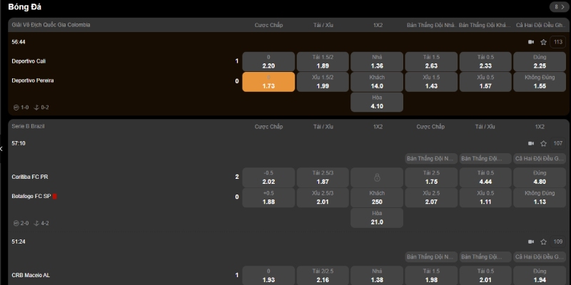Viewport: 571px width, 285px height.
Task: Add CRB Maceio AL match to favorites
Action: 543,242
